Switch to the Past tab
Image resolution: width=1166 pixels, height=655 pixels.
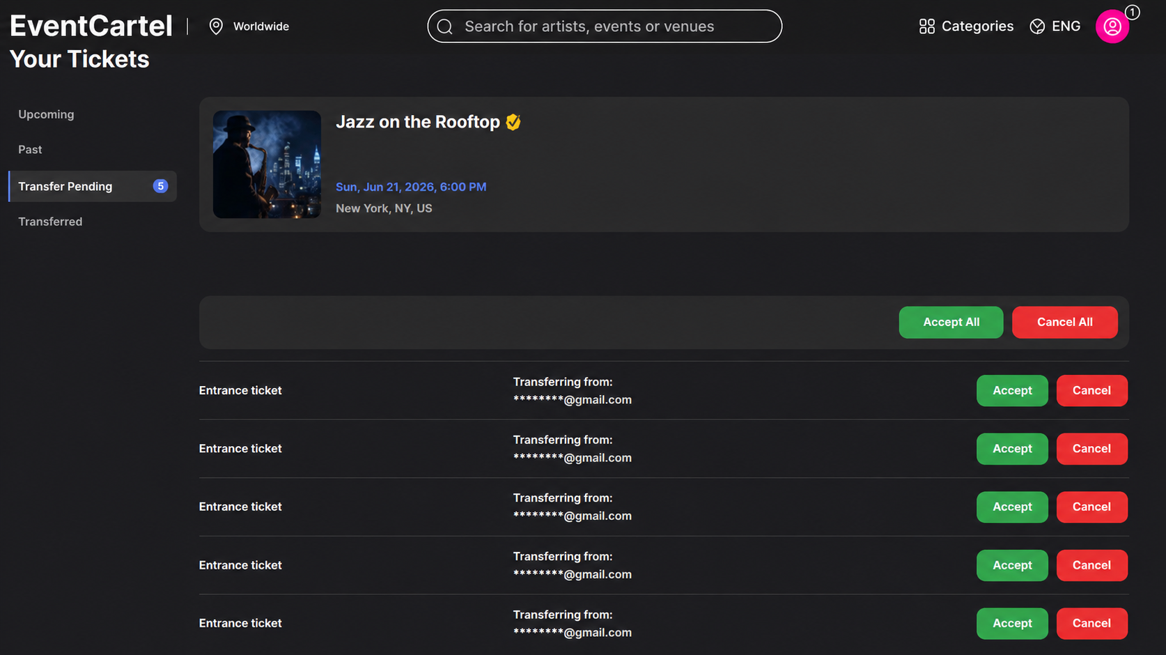[x=30, y=150]
